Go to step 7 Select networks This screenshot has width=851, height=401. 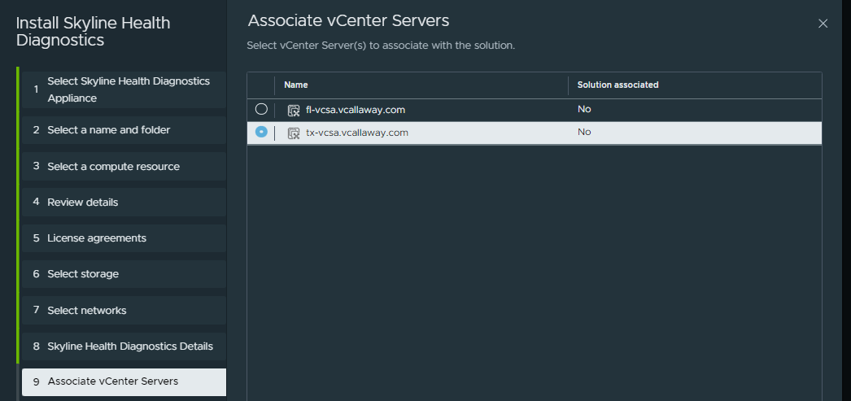click(x=124, y=311)
